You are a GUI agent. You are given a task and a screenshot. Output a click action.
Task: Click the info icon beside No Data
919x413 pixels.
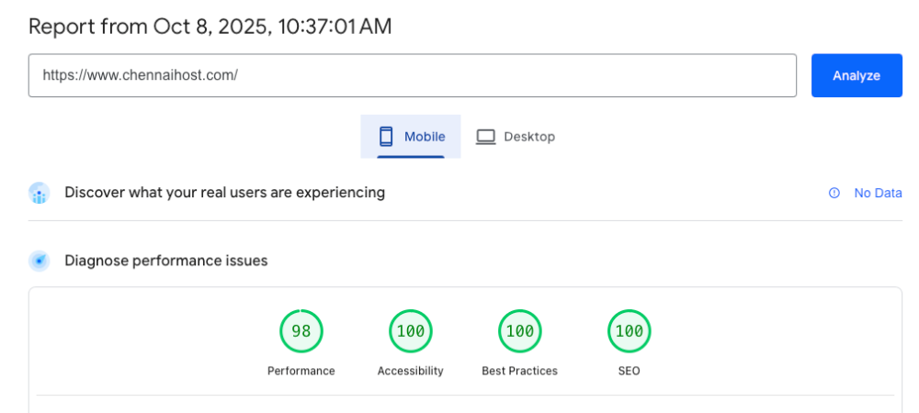pos(834,193)
